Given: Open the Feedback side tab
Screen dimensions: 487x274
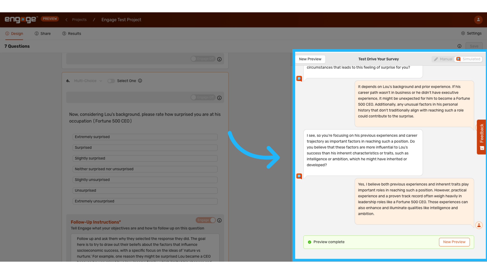Looking at the screenshot, I should (x=481, y=137).
